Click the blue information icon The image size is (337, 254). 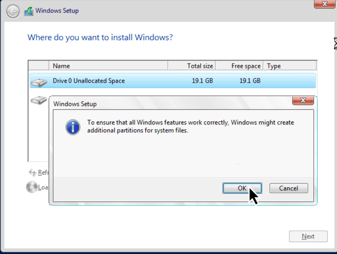73,127
